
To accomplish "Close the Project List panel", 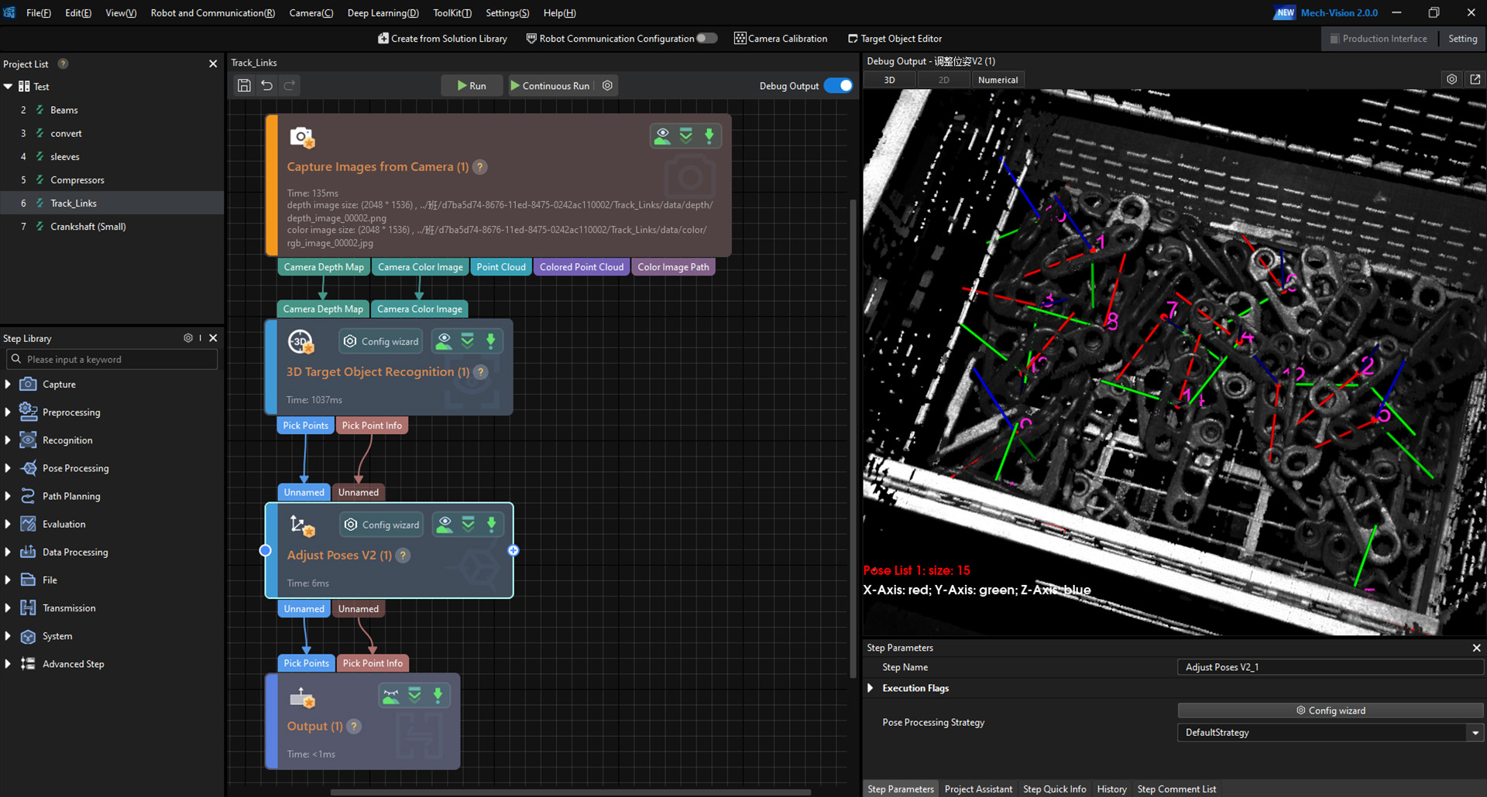I will pyautogui.click(x=213, y=64).
